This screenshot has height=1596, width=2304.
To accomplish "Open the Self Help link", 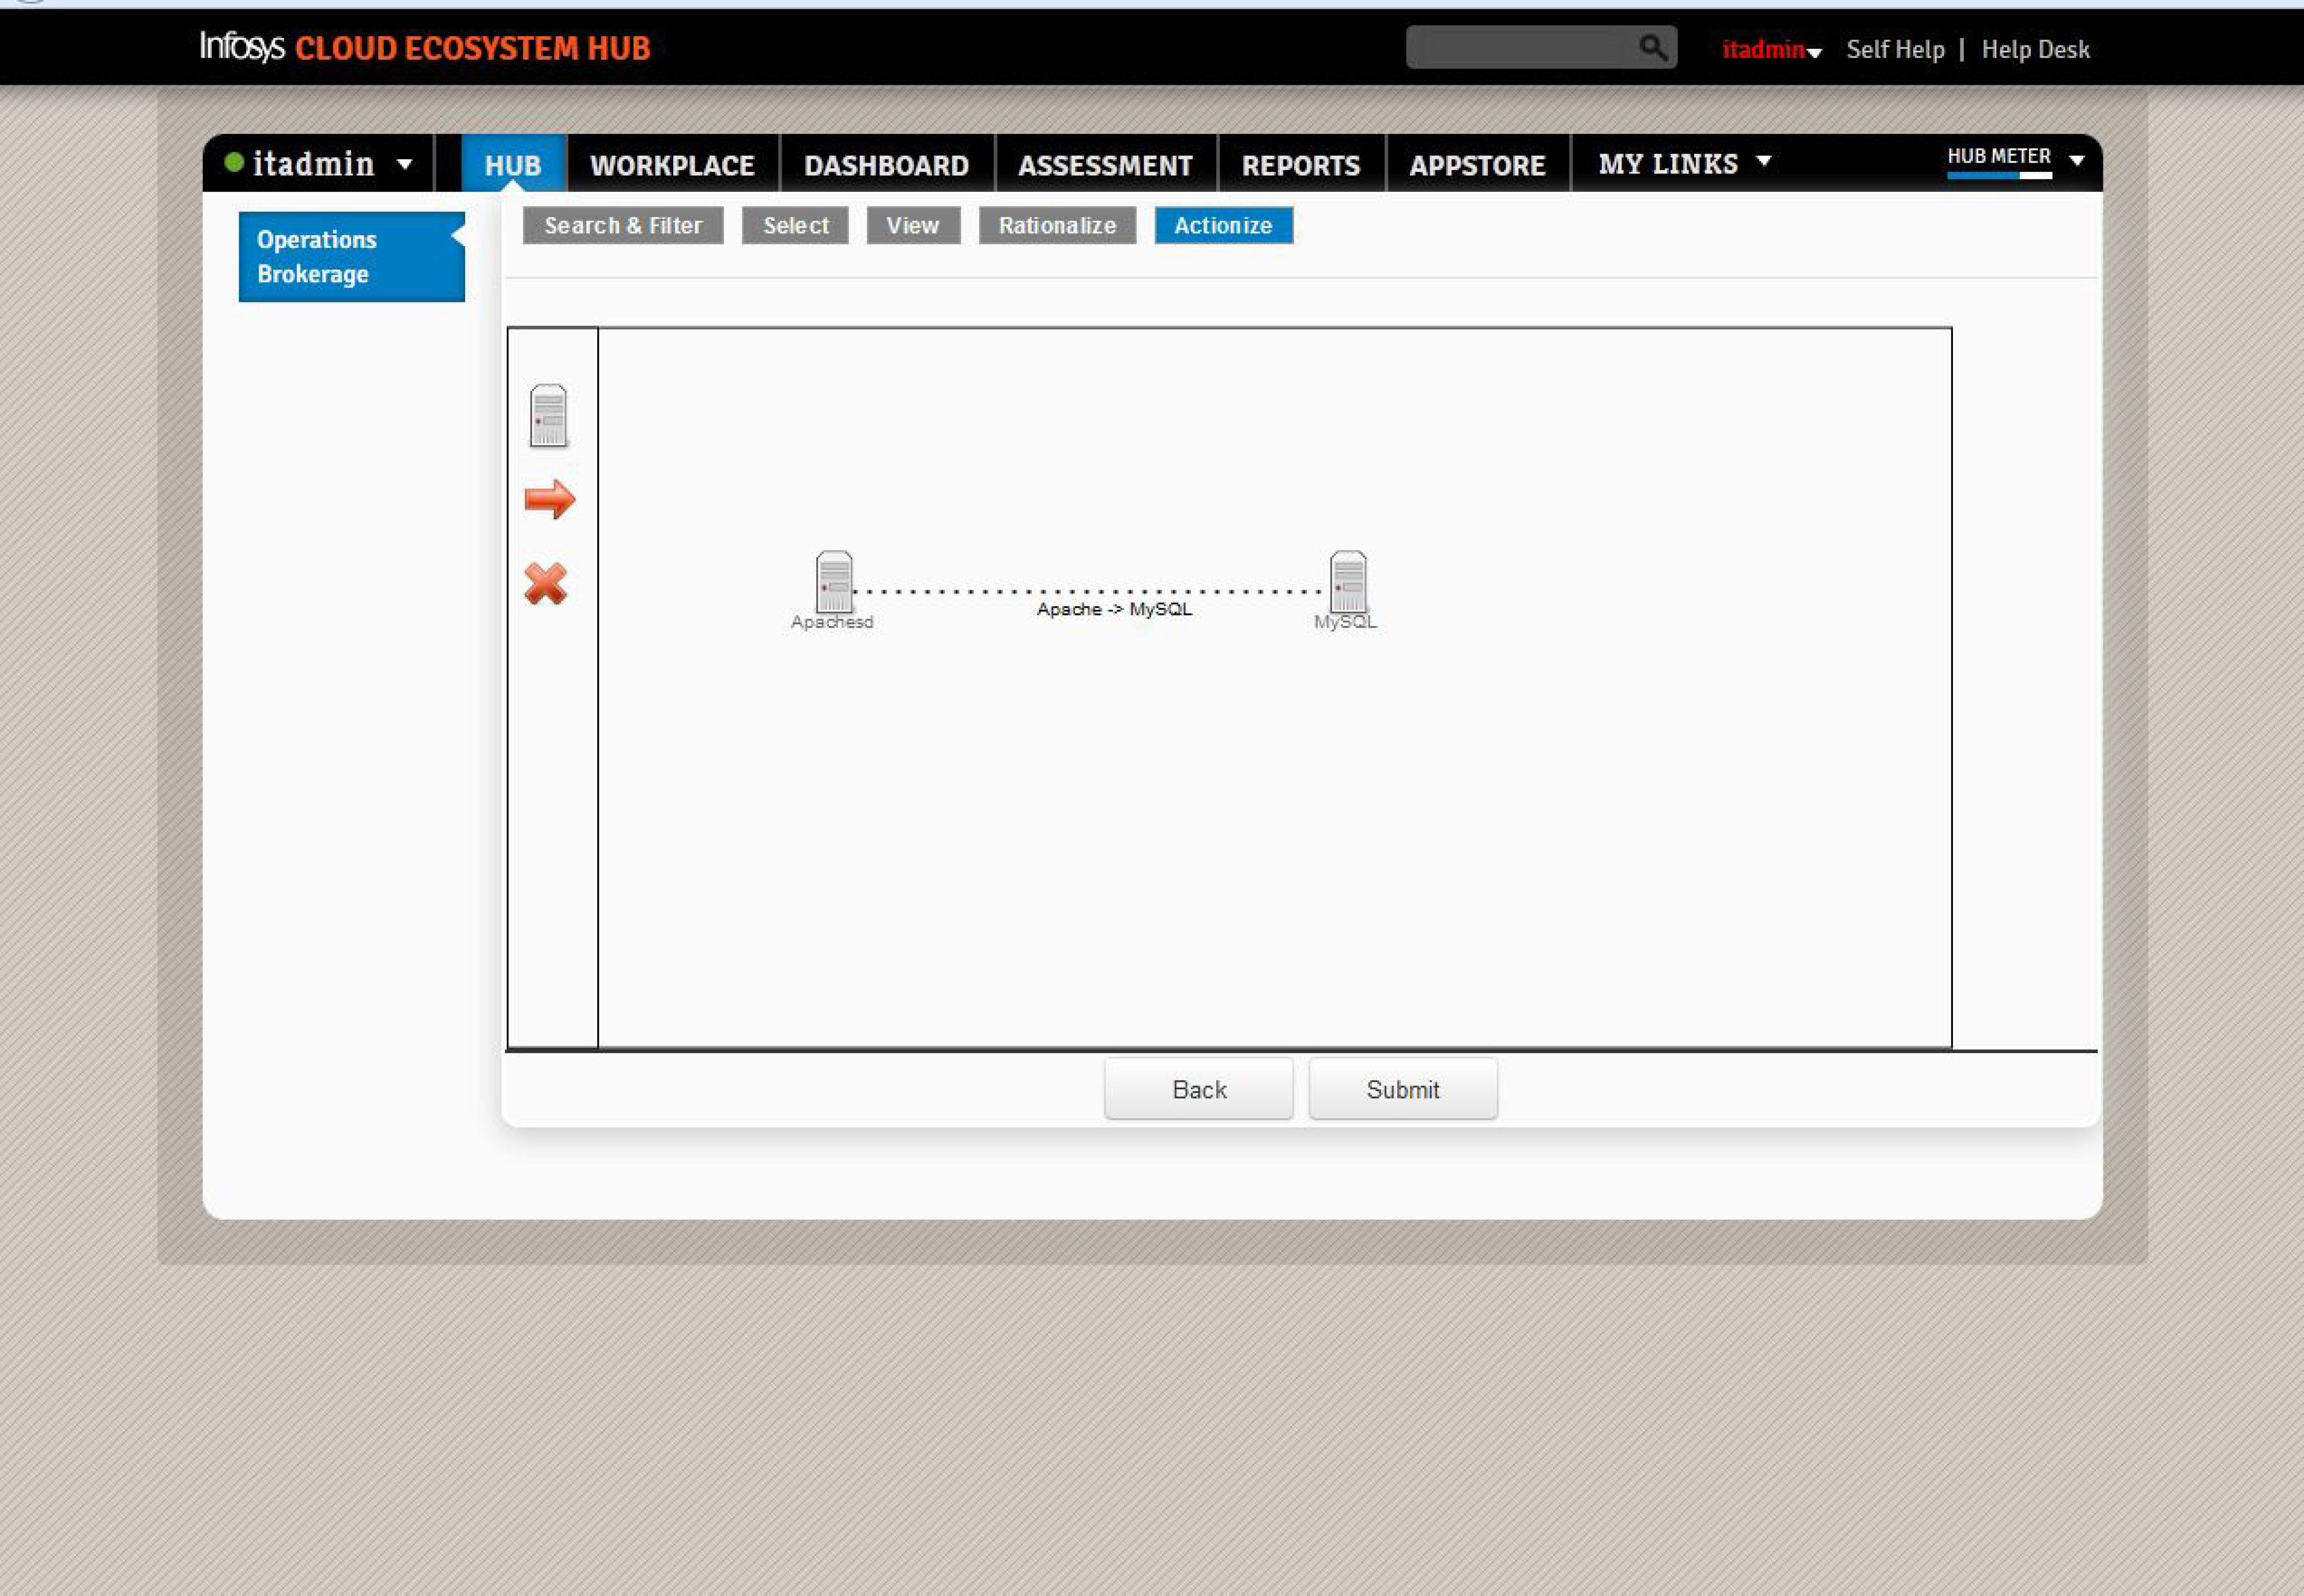I will 1895,50.
